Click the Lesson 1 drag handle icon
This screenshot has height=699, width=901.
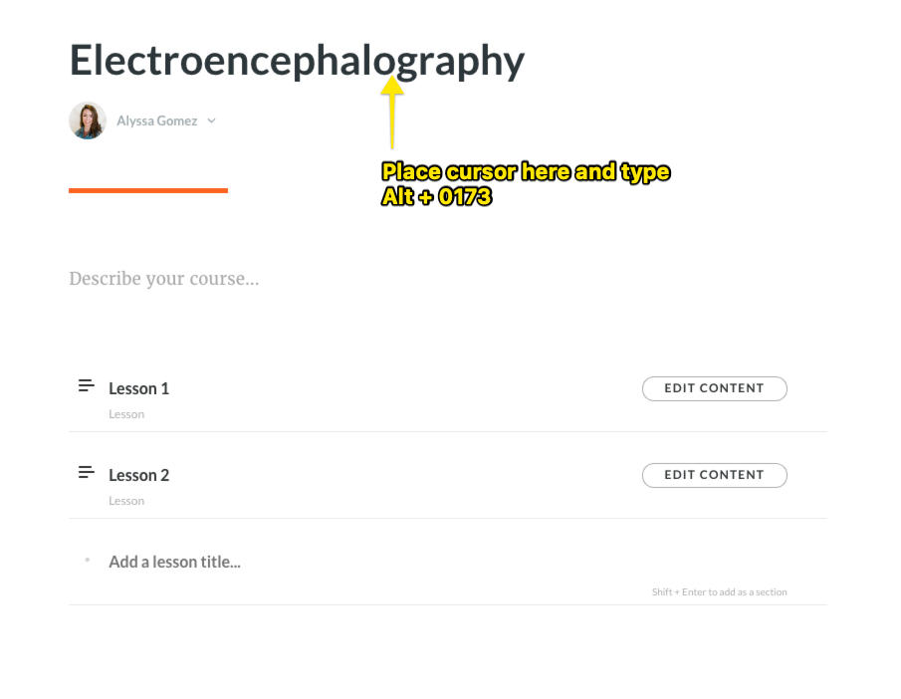point(87,385)
